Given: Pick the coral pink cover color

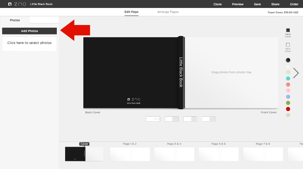Looking at the screenshot, I should (x=288, y=84).
